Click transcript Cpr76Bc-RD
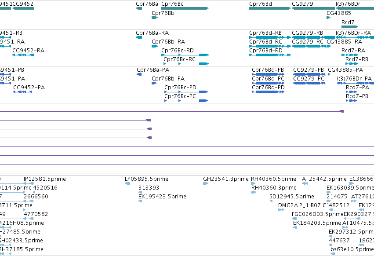 click(185, 55)
